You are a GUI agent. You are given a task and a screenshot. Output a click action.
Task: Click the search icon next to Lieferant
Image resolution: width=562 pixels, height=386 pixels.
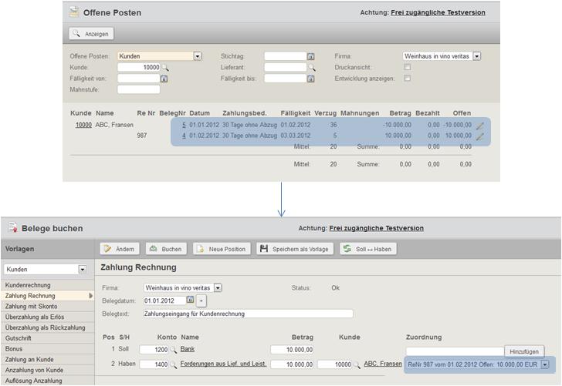tap(312, 68)
